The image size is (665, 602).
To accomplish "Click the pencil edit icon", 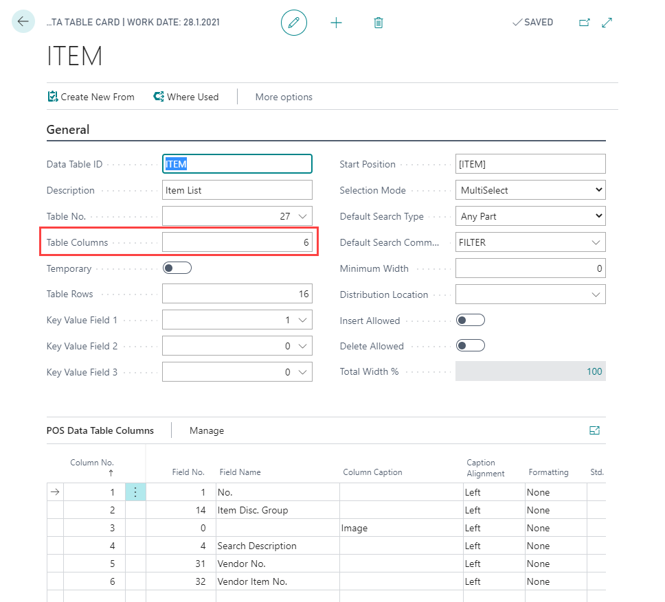I will tap(294, 23).
